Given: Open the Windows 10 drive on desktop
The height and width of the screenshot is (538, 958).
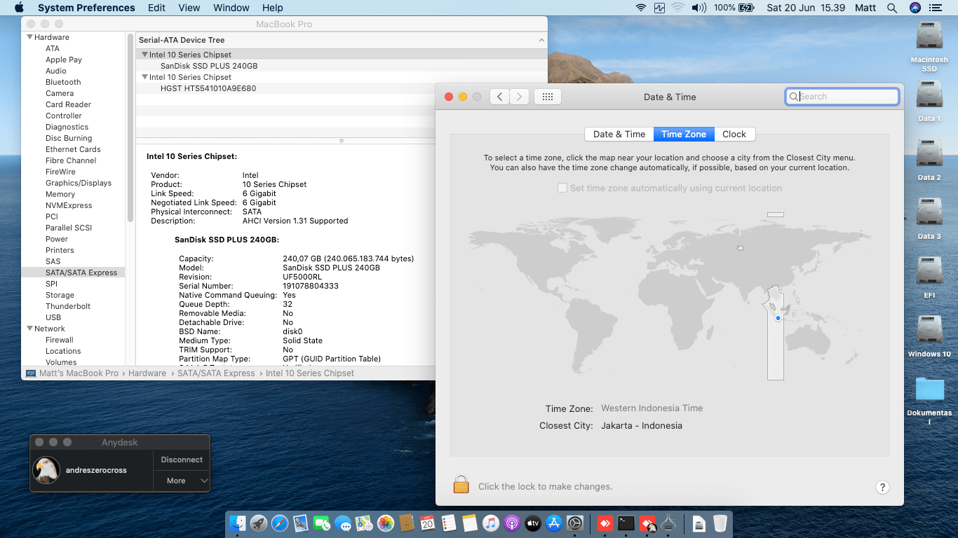Looking at the screenshot, I should point(929,331).
